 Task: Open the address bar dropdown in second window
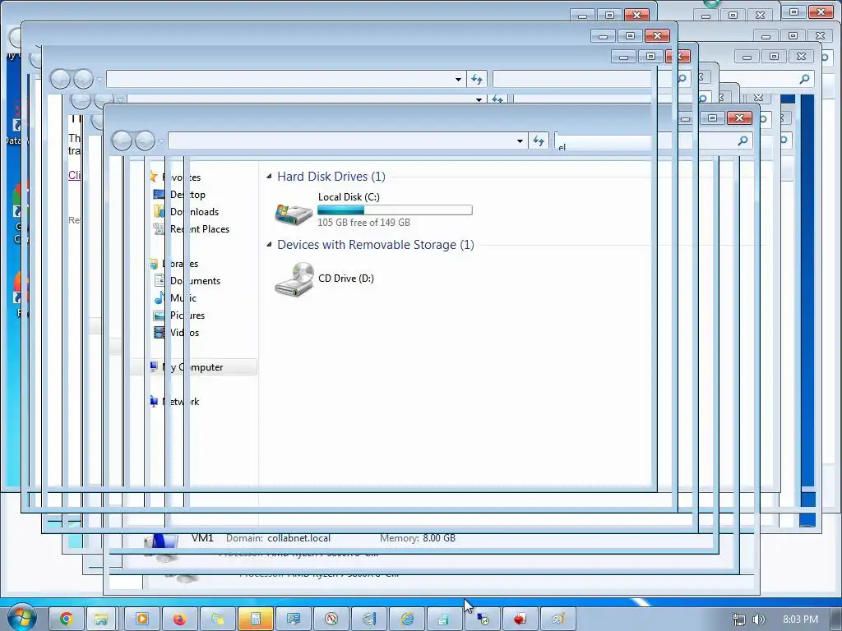[x=458, y=80]
